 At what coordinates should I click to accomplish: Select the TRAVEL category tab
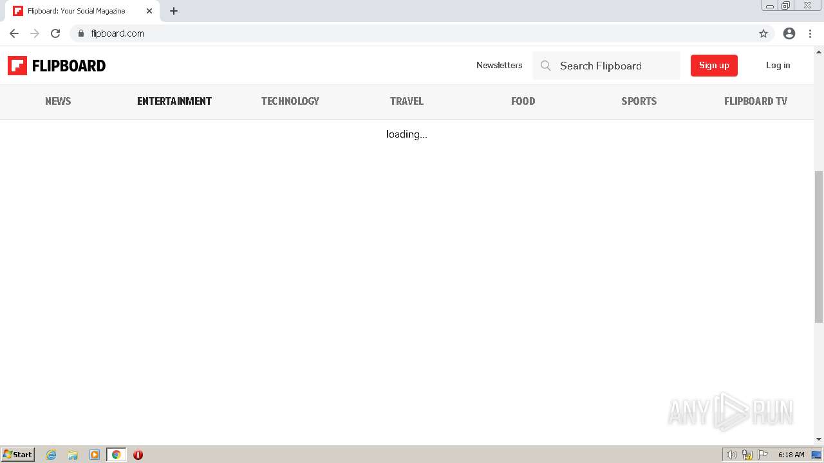click(407, 101)
